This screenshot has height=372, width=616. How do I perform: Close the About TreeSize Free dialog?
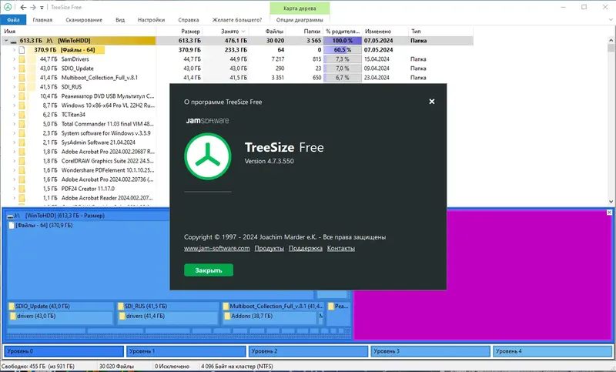(x=432, y=102)
